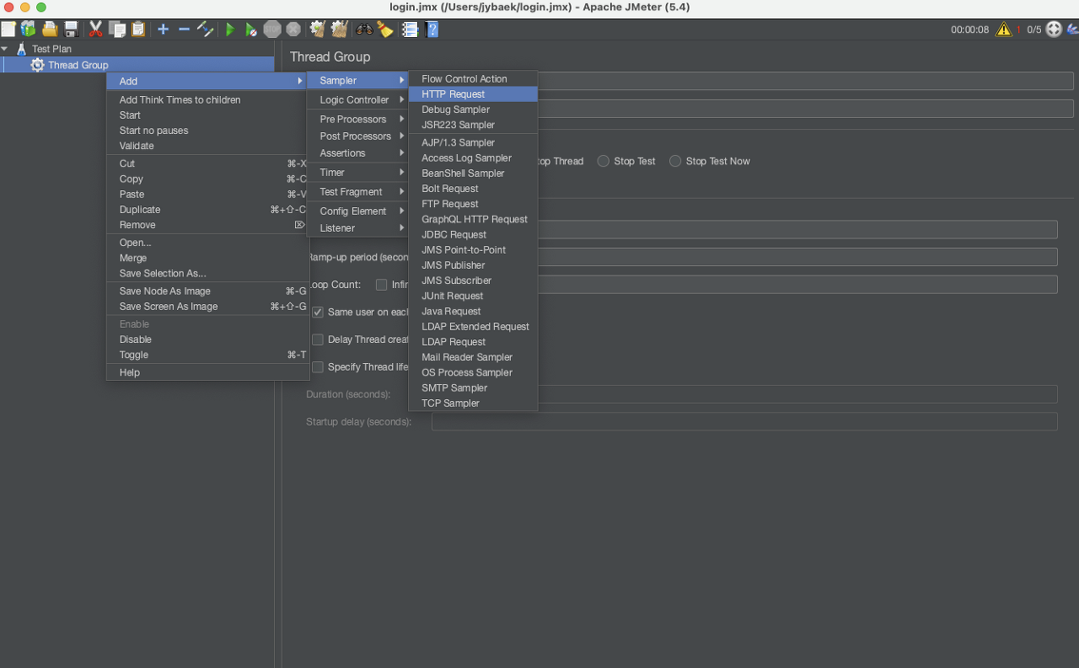Click the Clear All double-broom toolbar icon
Viewport: 1079px width, 668px height.
[x=339, y=29]
